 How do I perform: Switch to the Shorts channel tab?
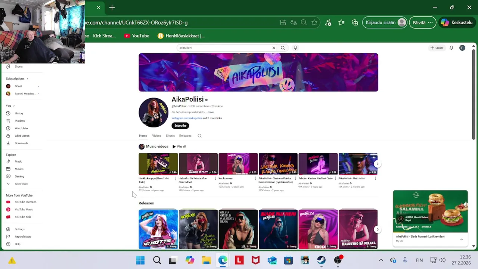170,136
